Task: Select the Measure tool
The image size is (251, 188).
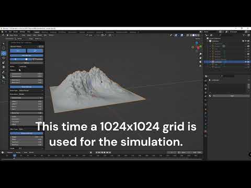Action: point(4,77)
